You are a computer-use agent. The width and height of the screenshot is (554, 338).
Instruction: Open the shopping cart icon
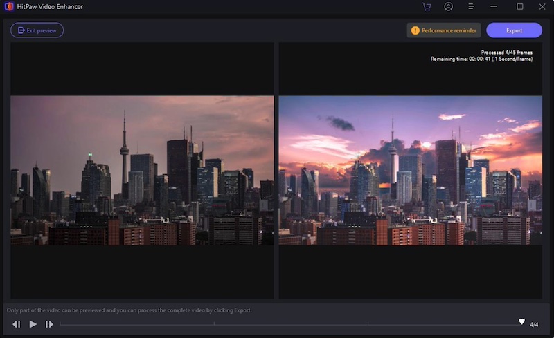[427, 7]
